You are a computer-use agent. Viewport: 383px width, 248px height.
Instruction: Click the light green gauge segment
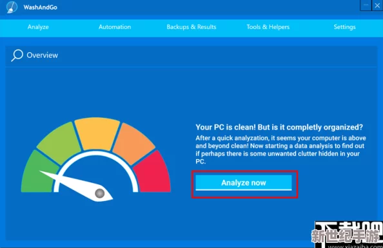(59, 142)
